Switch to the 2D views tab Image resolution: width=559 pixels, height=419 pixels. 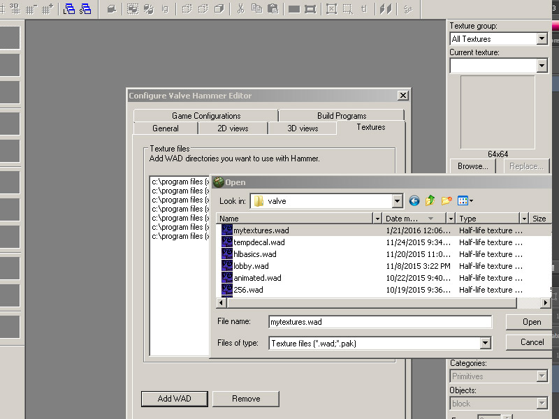tap(233, 128)
